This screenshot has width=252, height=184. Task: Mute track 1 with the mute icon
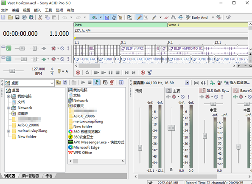pyautogui.click(x=62, y=48)
